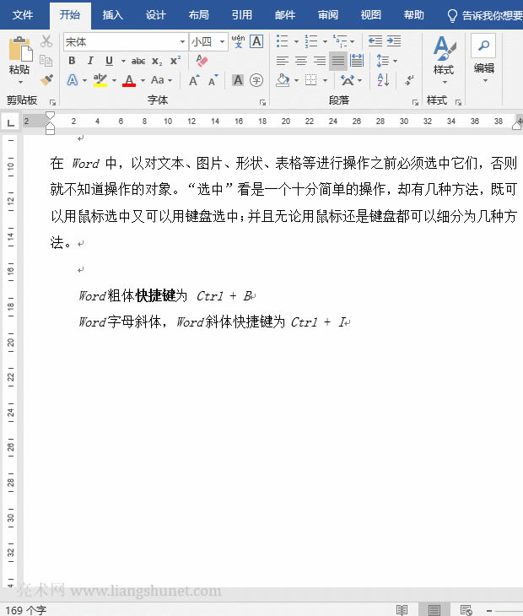Switch to Print Layout view icon
The width and height of the screenshot is (523, 616).
point(434,610)
